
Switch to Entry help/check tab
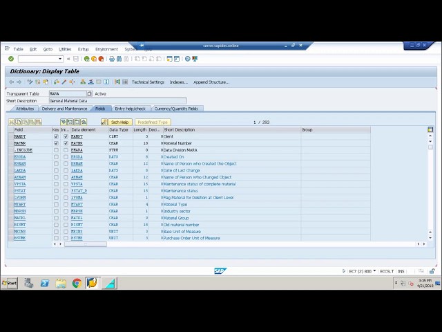pos(131,109)
